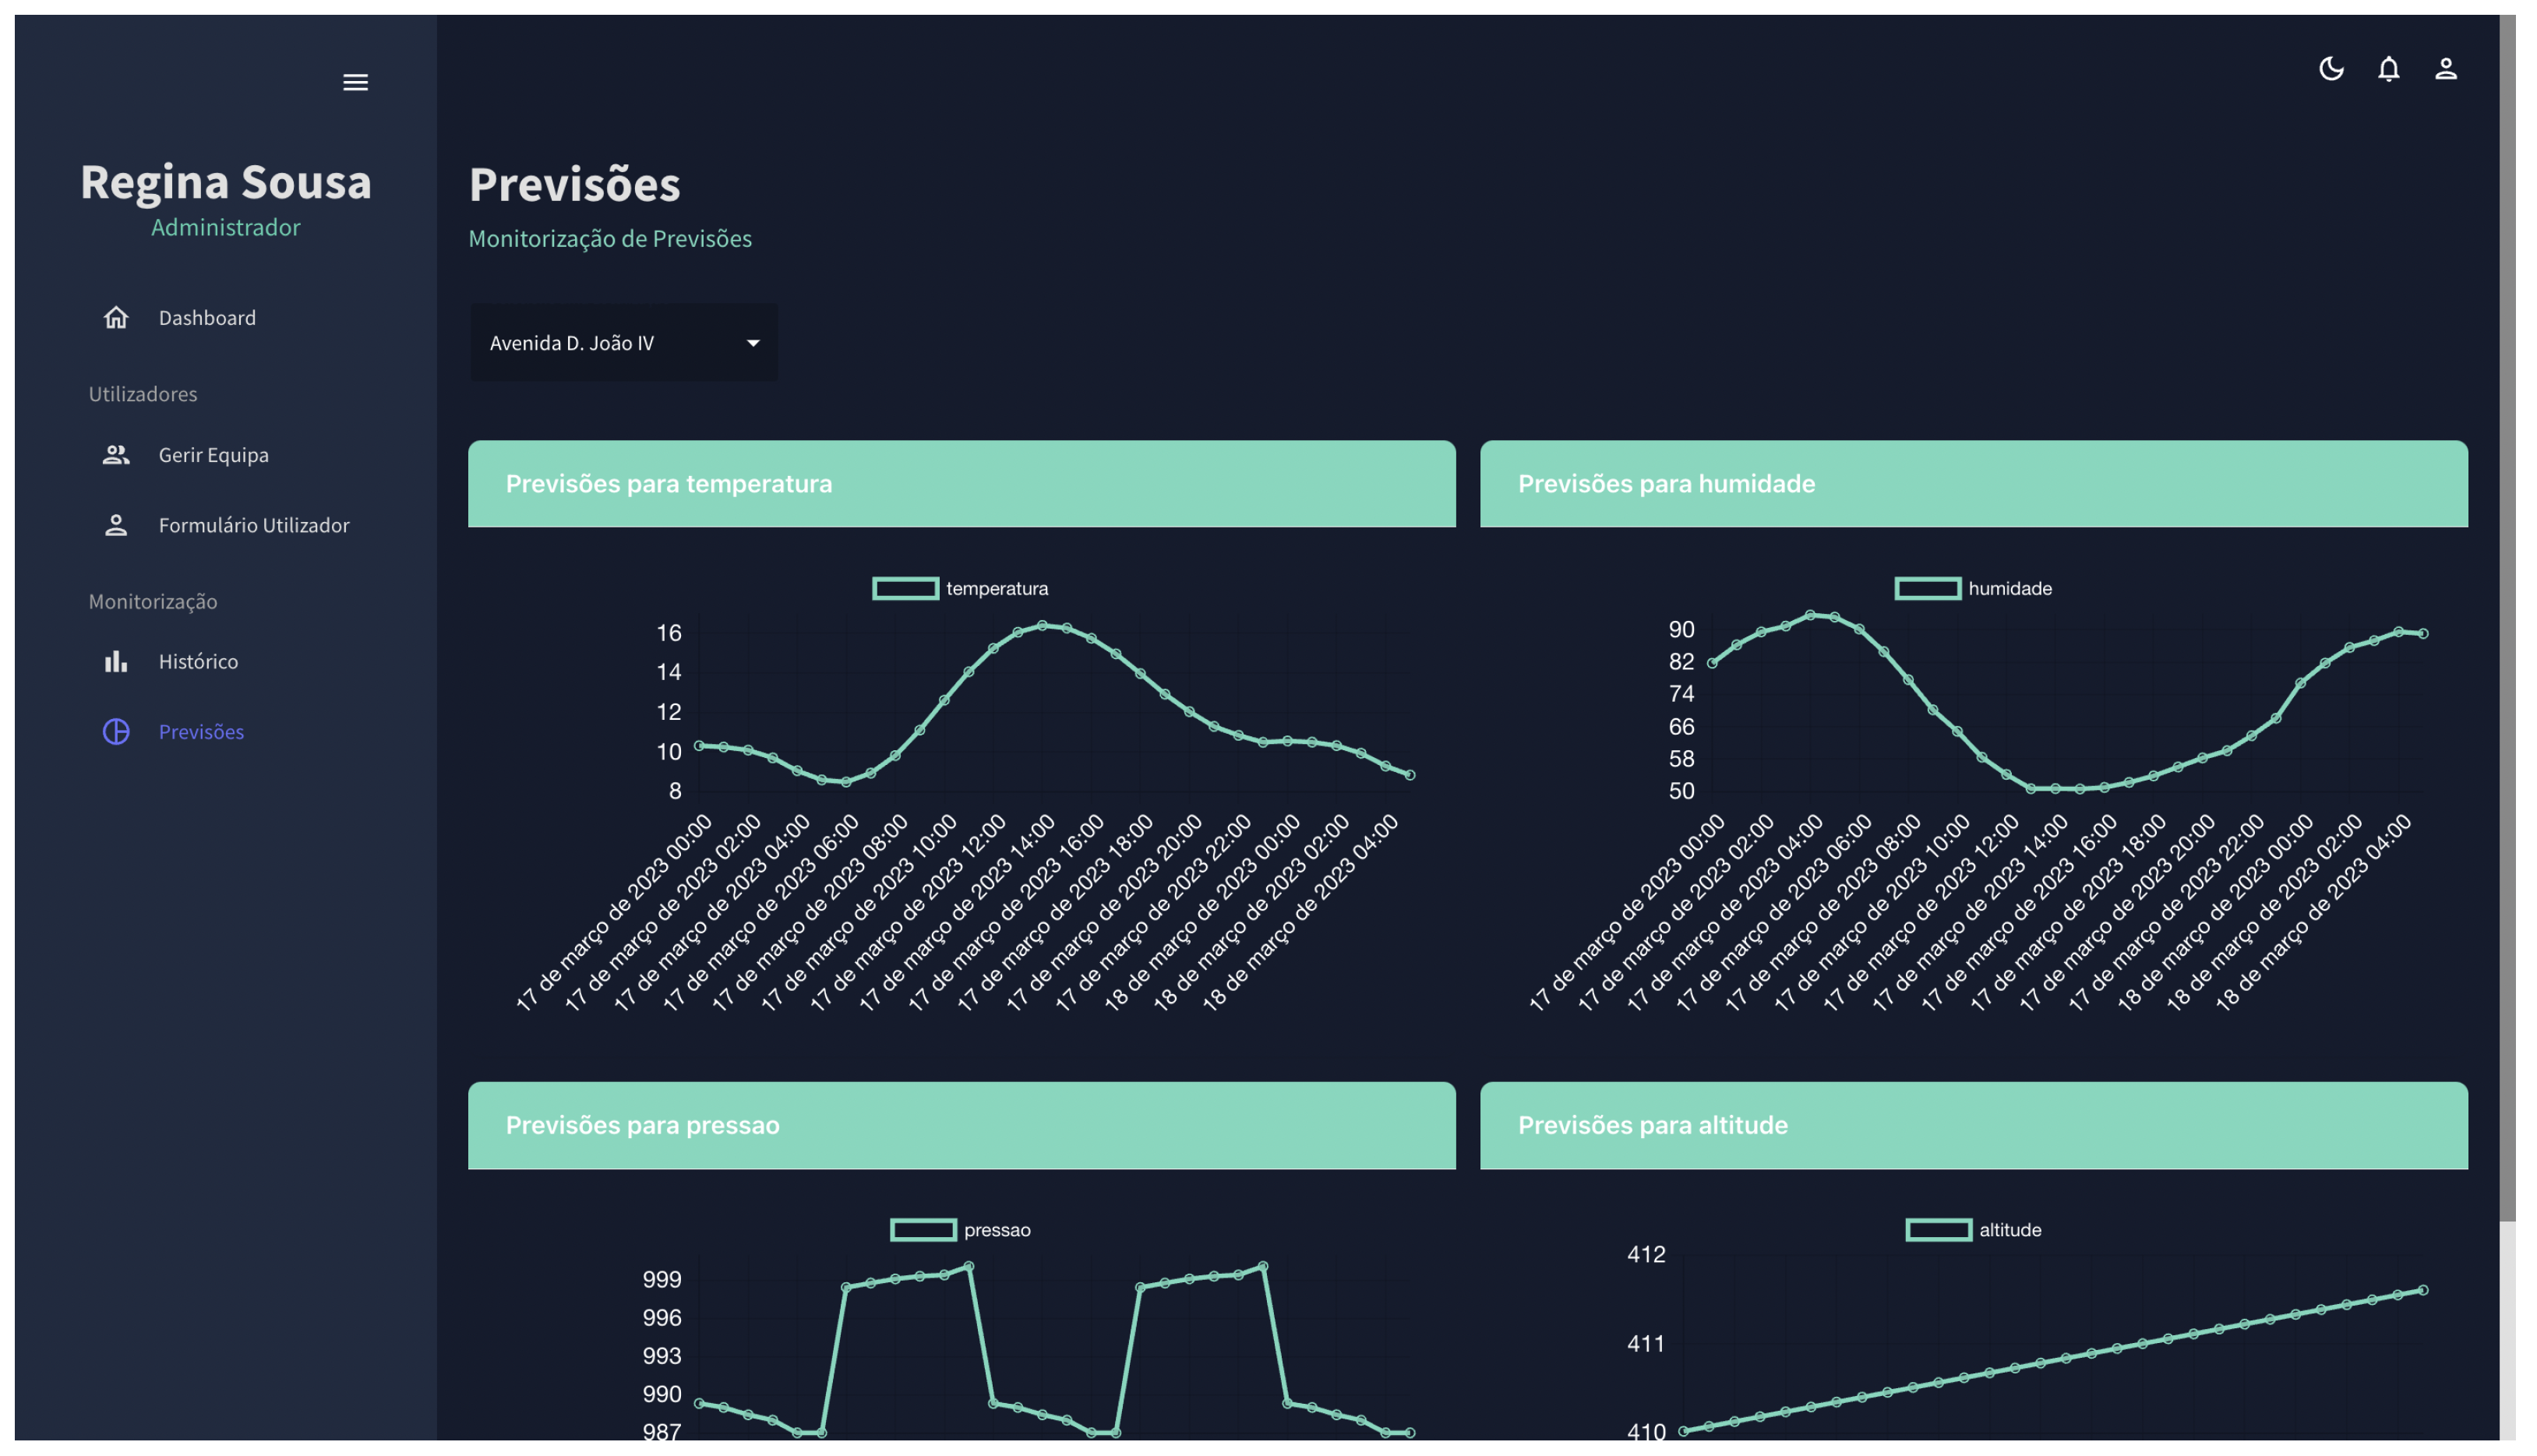Open Formulário Utilizador link
2537x1456 pixels.
click(254, 525)
